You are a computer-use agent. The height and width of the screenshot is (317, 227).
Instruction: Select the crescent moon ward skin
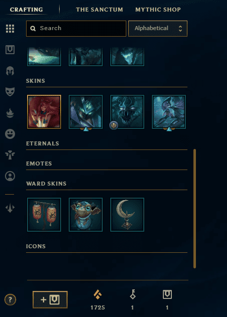coord(127,215)
